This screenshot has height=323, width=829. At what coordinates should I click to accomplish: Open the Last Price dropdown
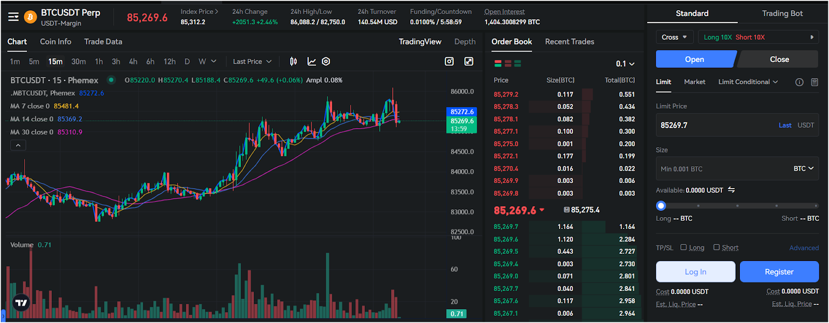point(252,61)
